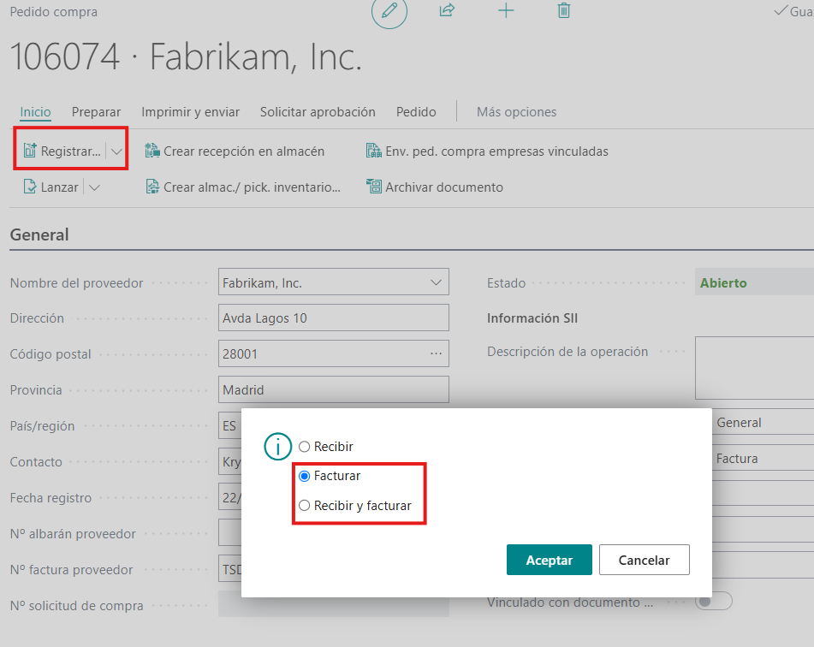The height and width of the screenshot is (647, 814).
Task: Select the Recibir radio option
Action: 304,447
